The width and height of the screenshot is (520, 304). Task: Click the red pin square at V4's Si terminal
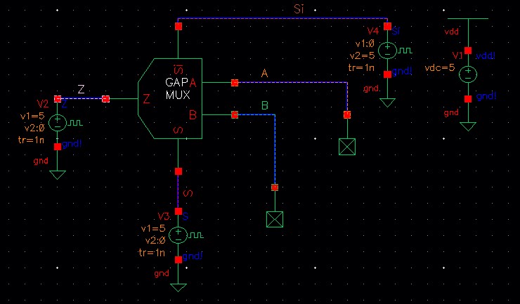387,26
